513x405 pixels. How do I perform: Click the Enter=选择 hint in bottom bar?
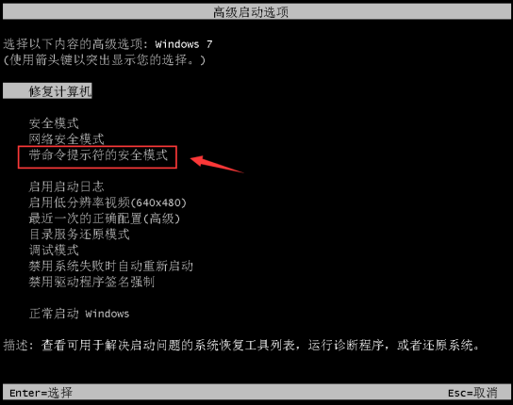(41, 393)
